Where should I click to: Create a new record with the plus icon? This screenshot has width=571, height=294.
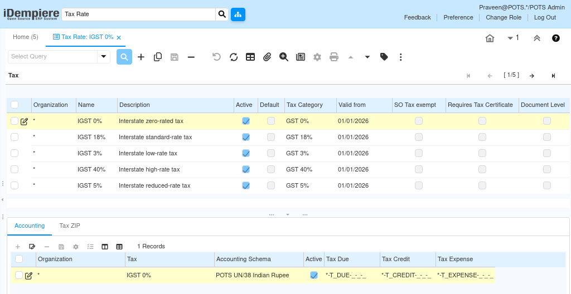141,57
